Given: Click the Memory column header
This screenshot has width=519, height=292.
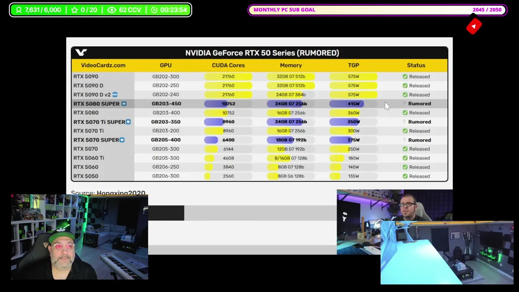Looking at the screenshot, I should [x=291, y=65].
